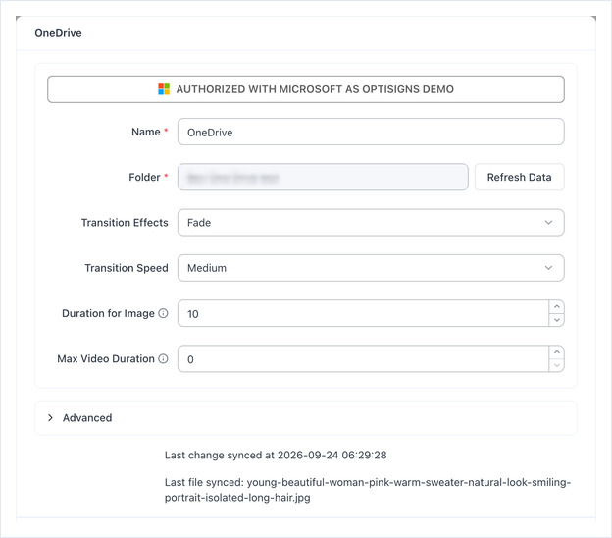The height and width of the screenshot is (538, 612).
Task: Click the Duration for Image value field
Action: (363, 313)
